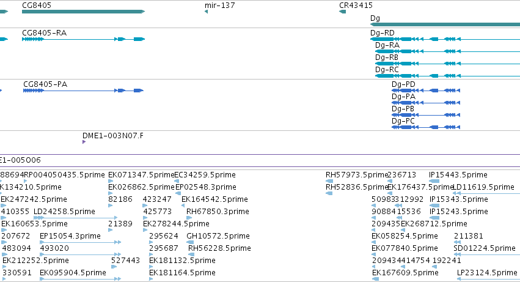Open EST EK164542.5prime
The image size is (520, 282).
point(214,199)
